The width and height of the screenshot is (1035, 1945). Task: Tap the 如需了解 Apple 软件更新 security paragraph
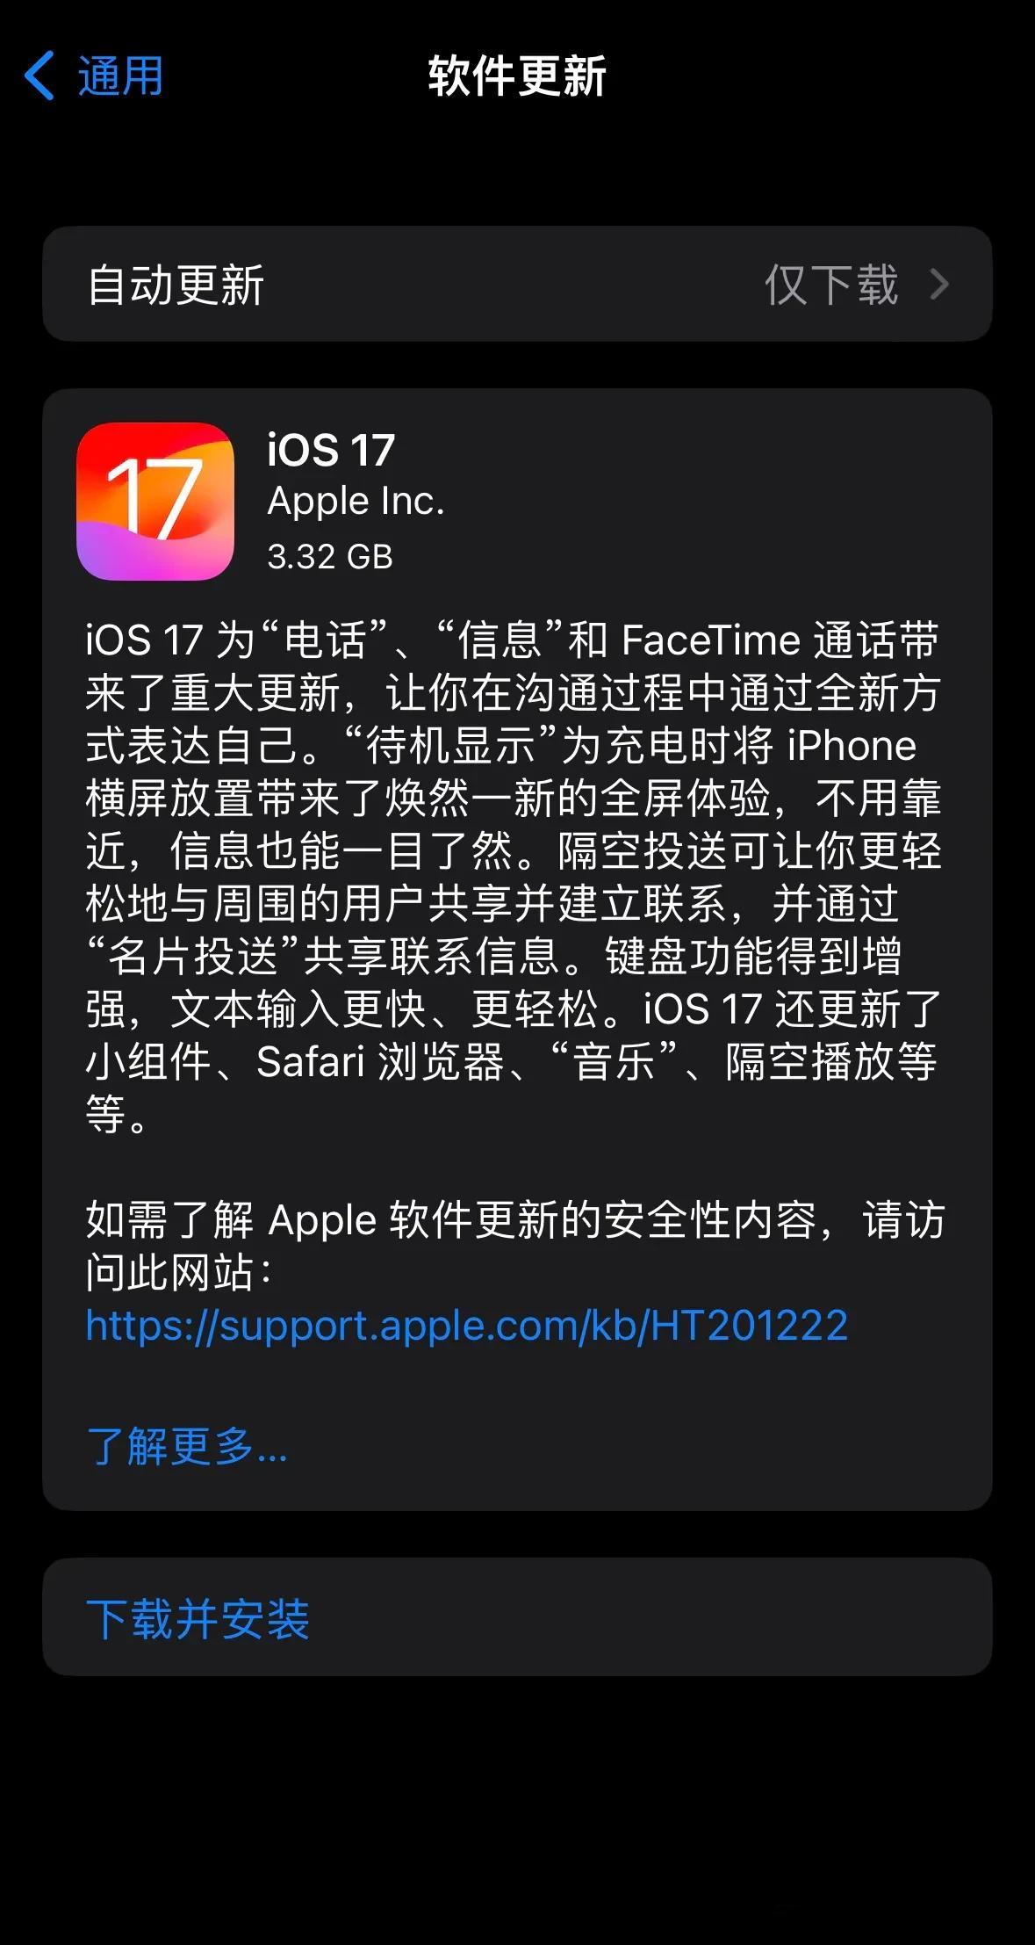point(515,1246)
